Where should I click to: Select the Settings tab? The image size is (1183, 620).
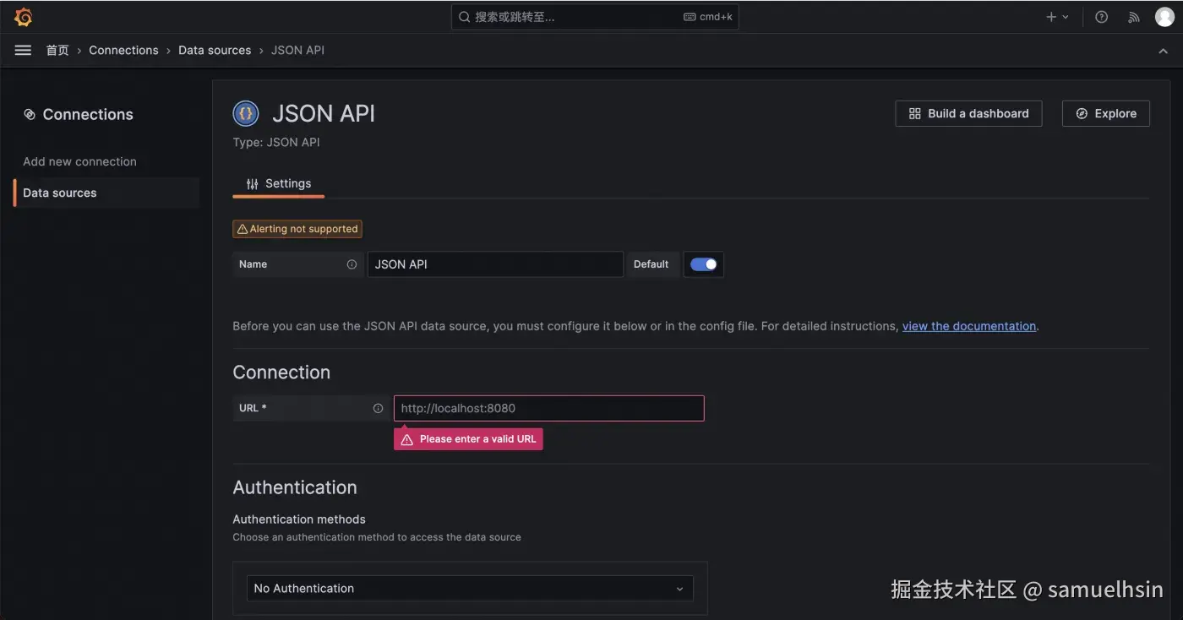coord(279,183)
